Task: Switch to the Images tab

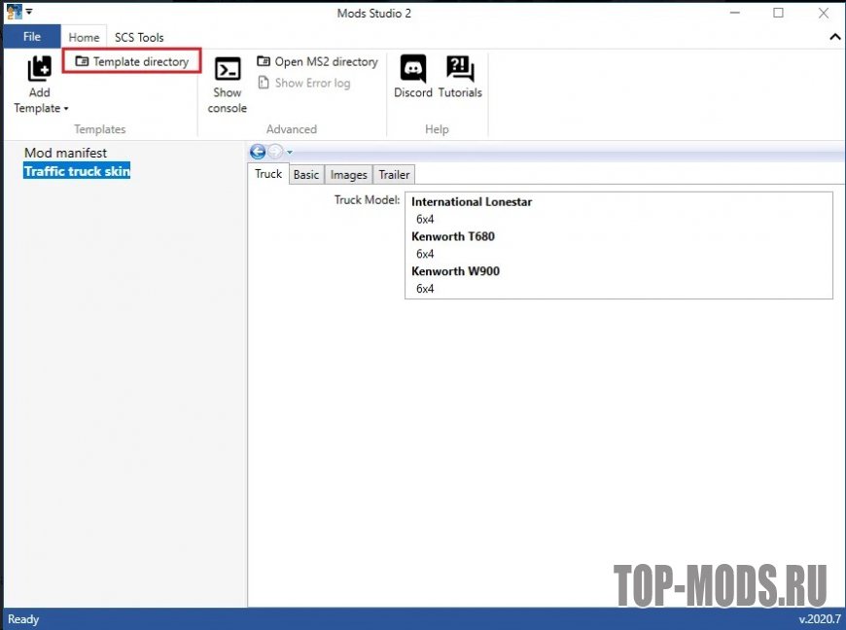Action: pyautogui.click(x=348, y=175)
